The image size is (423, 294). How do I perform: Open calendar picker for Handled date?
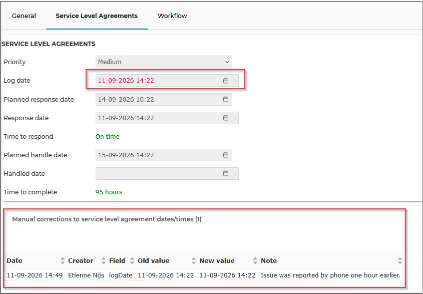point(226,174)
